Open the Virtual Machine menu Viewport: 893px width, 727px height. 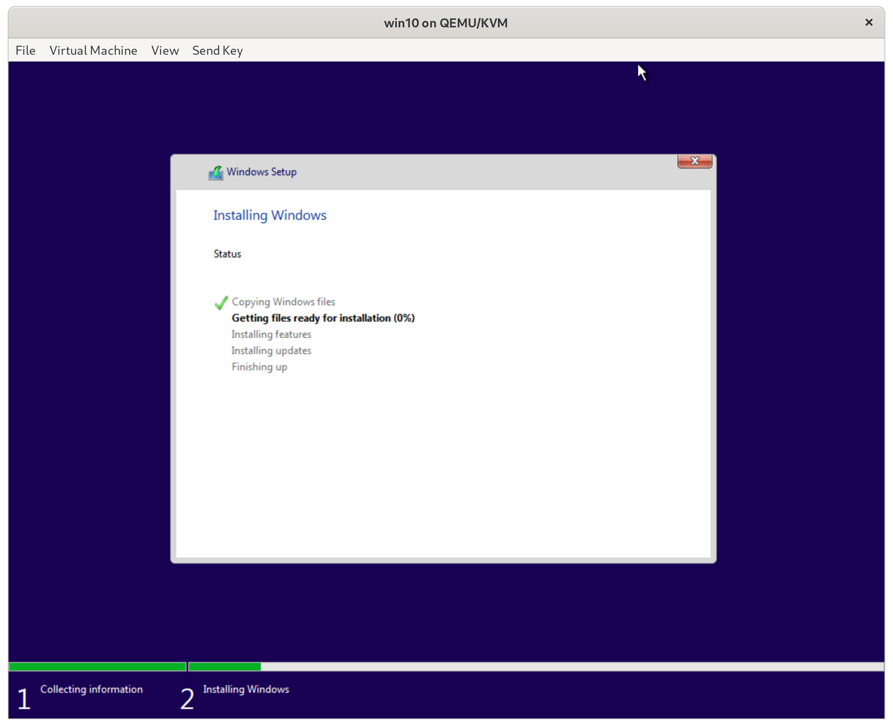93,50
